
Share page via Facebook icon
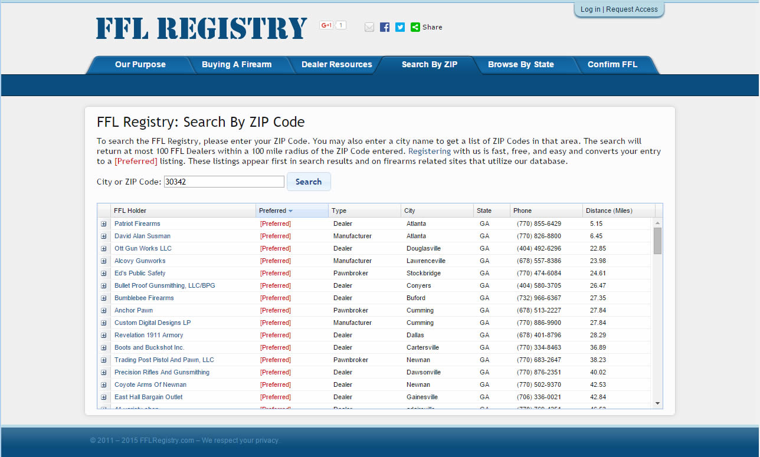385,27
